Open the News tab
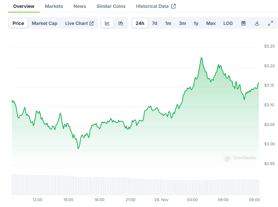This screenshot has height=207, width=278. pyautogui.click(x=80, y=6)
